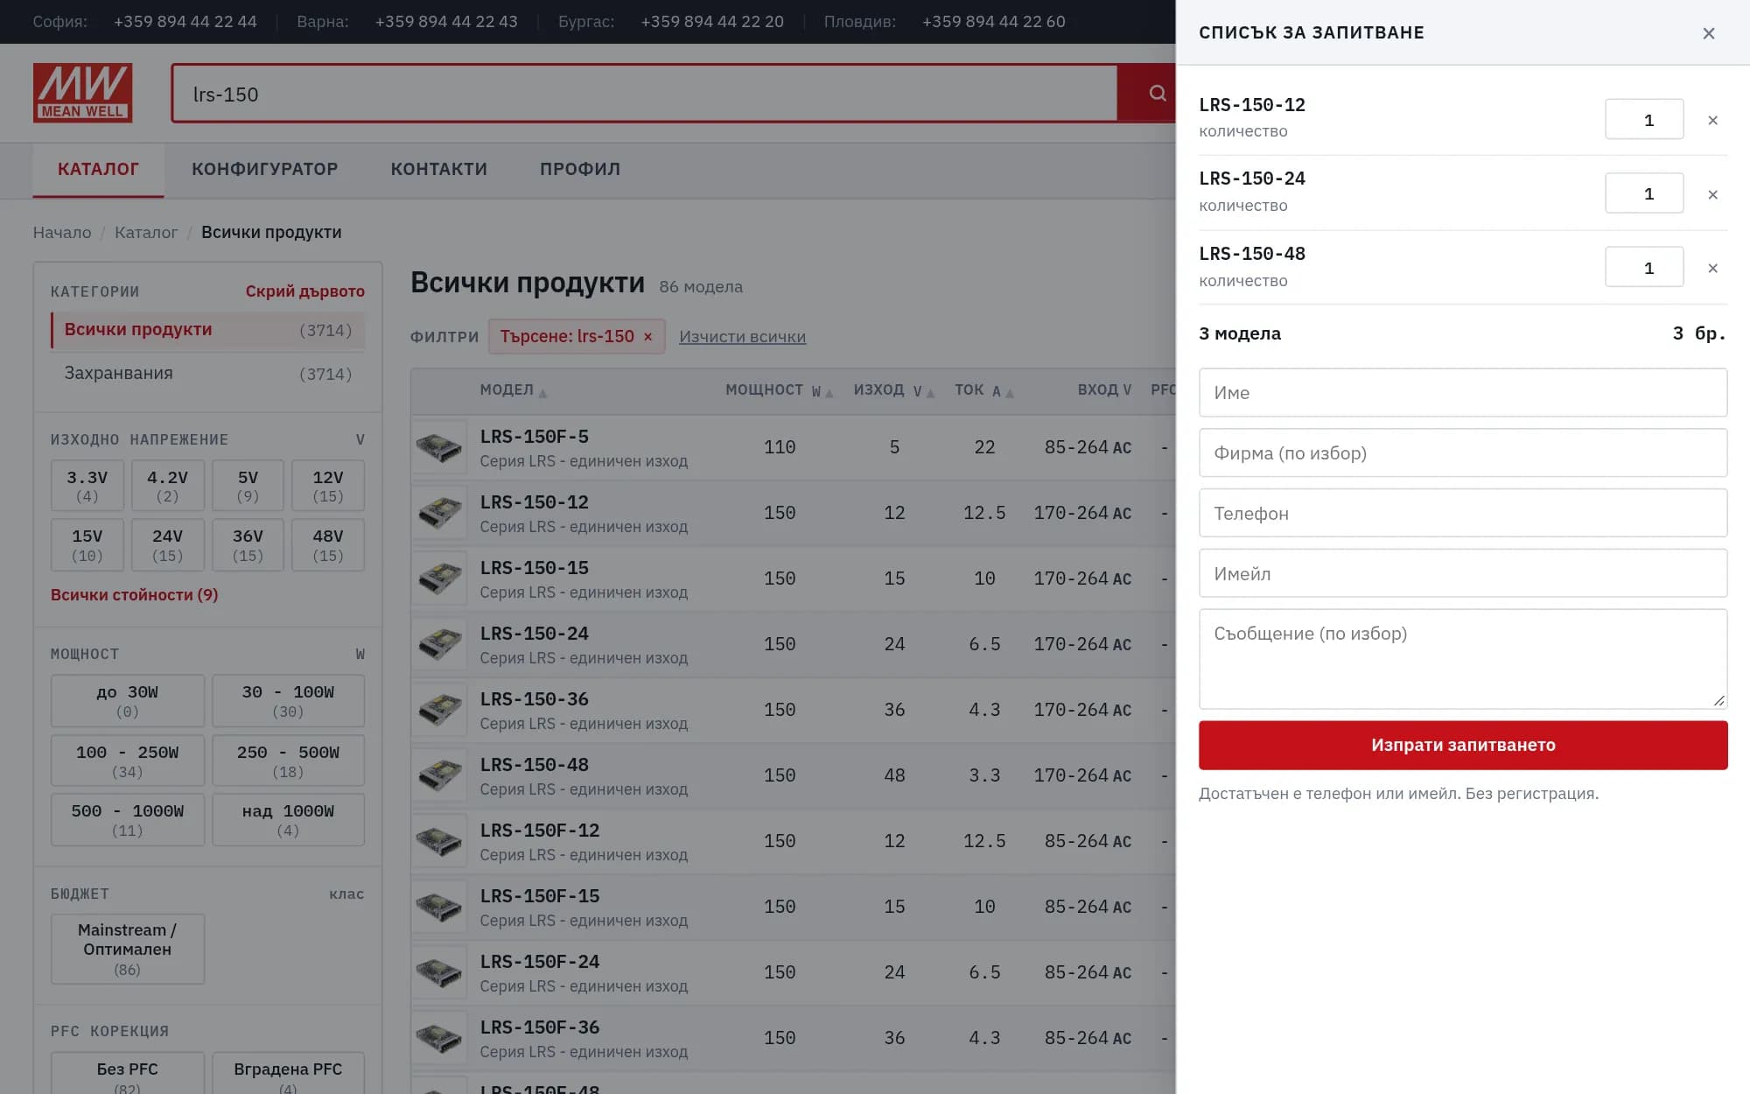Collapse the tree with Скрий дървото
Screen dimensions: 1750x1094
[304, 291]
